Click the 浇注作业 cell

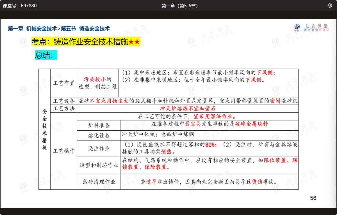pyautogui.click(x=99, y=148)
